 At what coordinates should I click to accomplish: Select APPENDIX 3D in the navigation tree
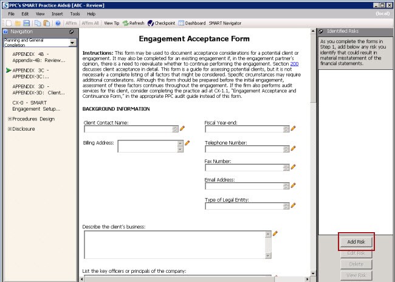38,89
